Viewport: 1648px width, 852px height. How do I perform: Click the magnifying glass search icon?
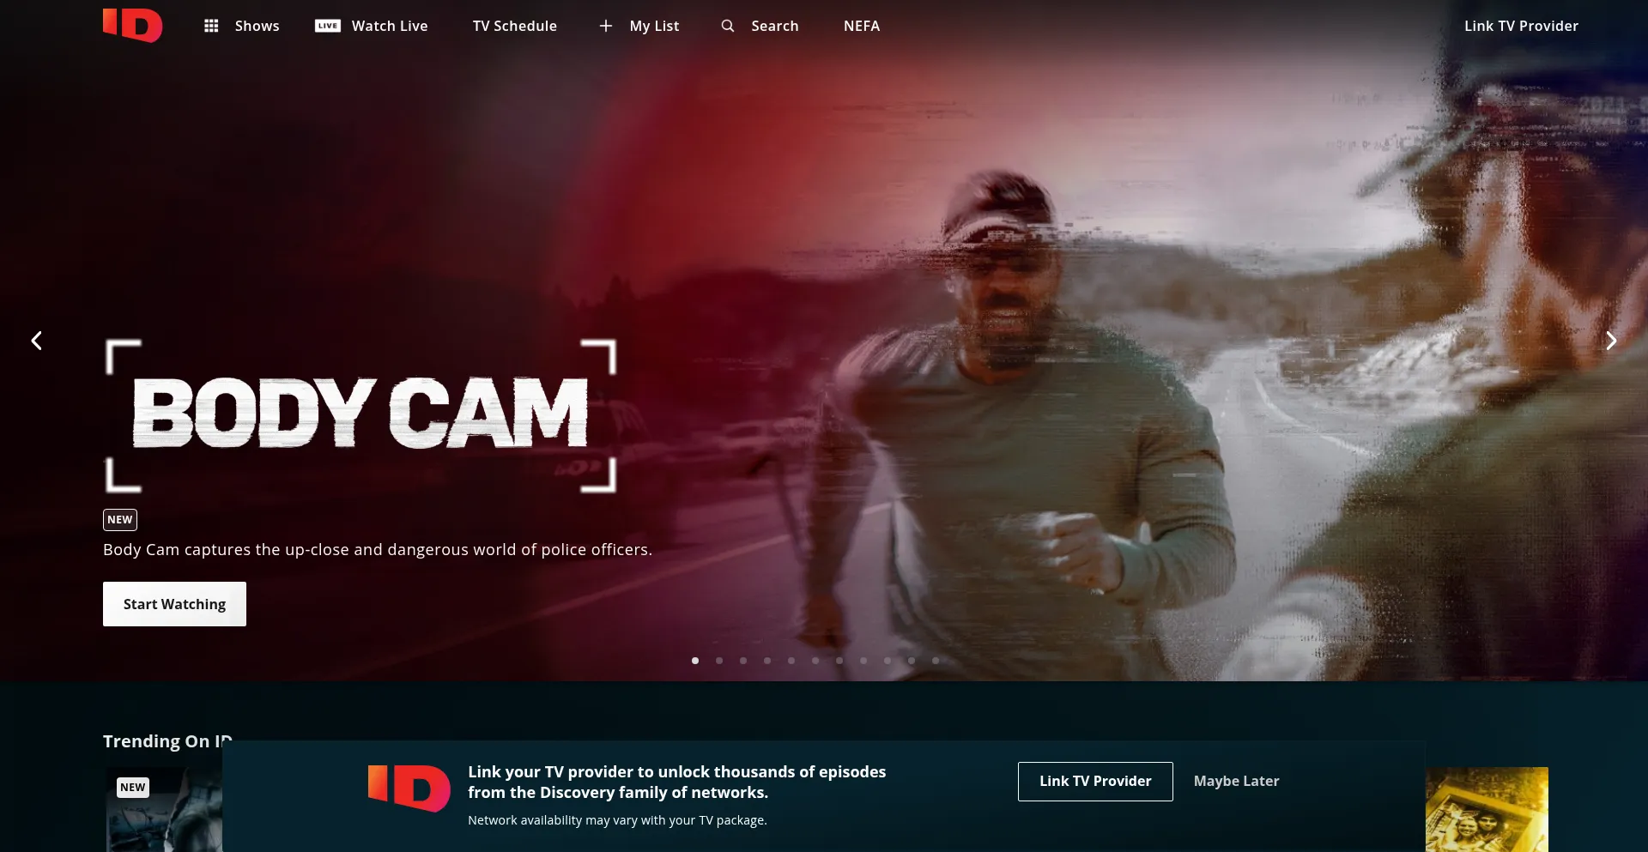[728, 26]
